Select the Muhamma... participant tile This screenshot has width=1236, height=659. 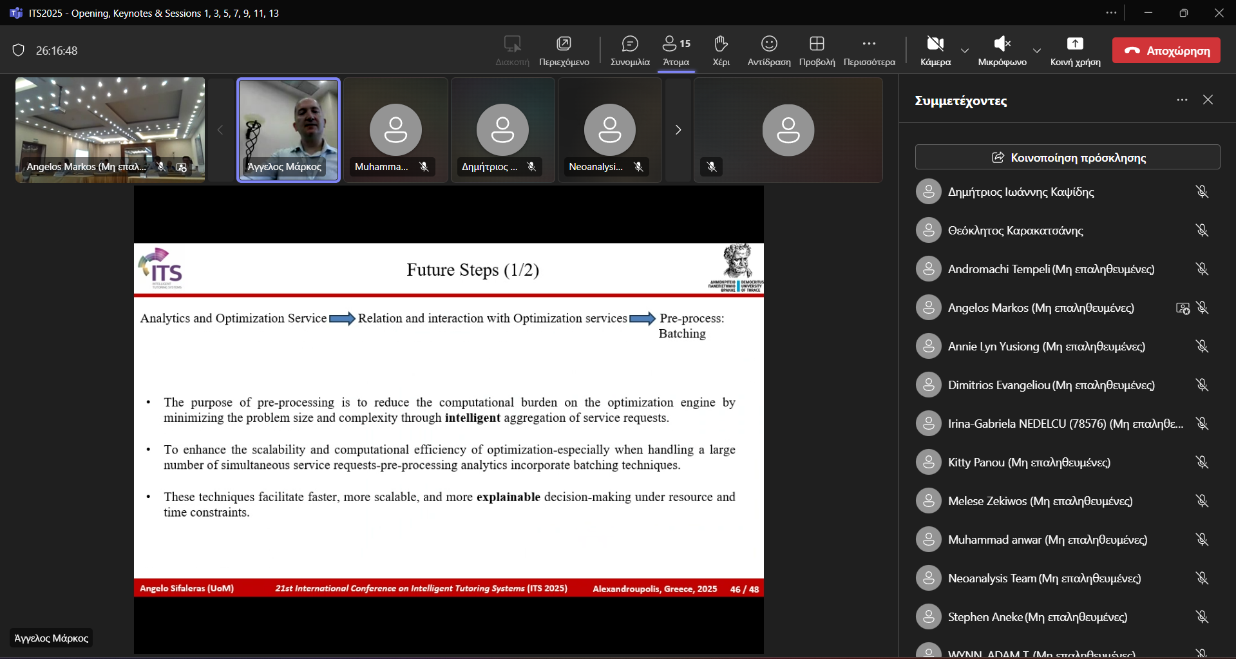coord(395,129)
